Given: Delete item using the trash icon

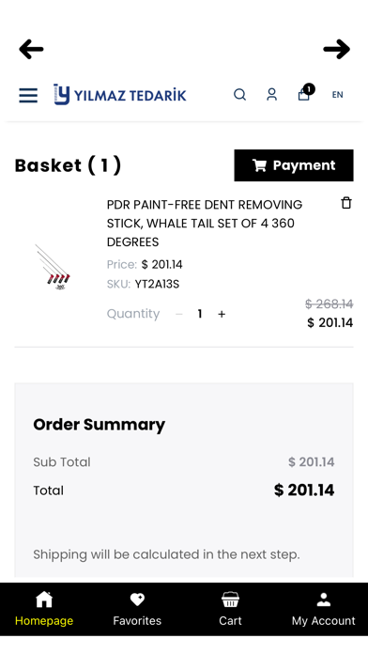Looking at the screenshot, I should click(345, 203).
